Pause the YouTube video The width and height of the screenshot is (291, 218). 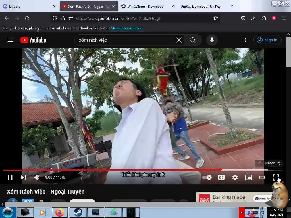pos(10,177)
